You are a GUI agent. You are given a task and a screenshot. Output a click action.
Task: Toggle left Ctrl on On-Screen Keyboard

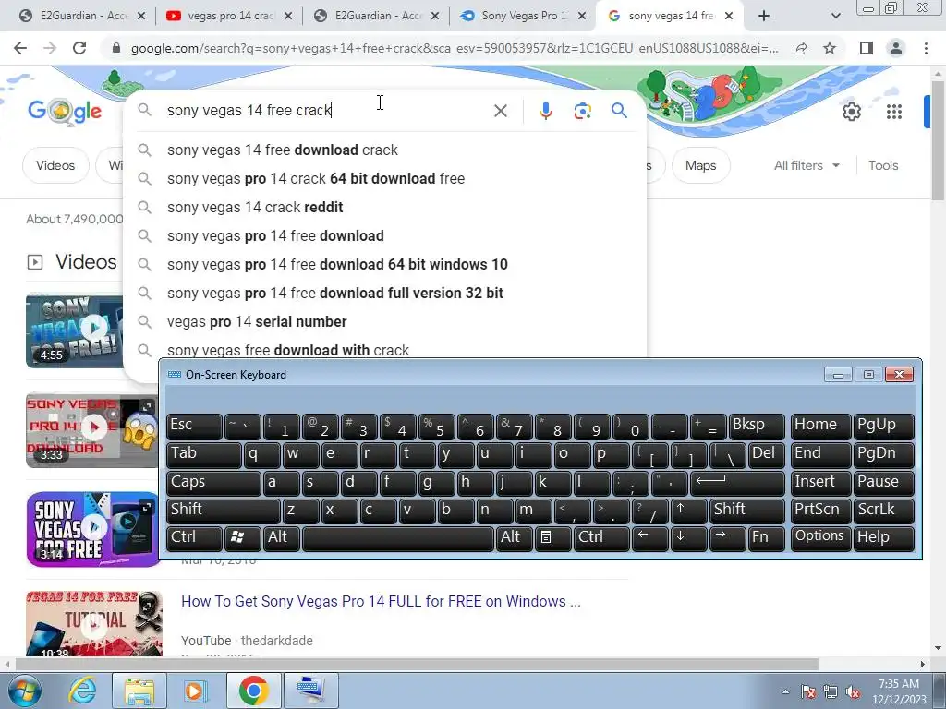[194, 538]
